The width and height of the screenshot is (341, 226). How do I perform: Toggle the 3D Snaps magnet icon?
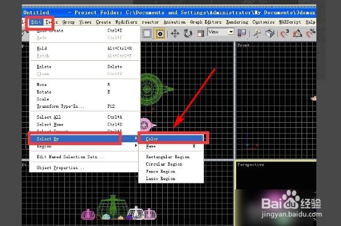[x=284, y=33]
